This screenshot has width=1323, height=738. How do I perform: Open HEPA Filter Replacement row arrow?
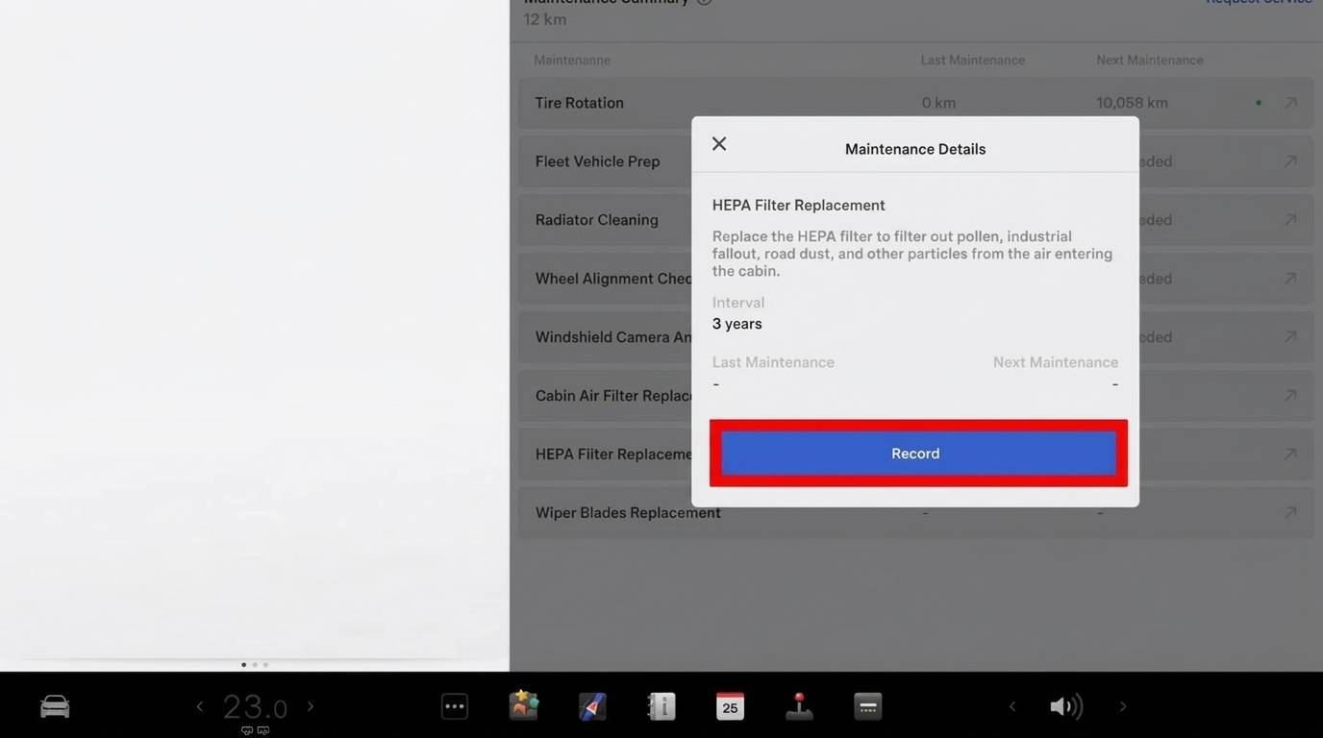pos(1290,455)
